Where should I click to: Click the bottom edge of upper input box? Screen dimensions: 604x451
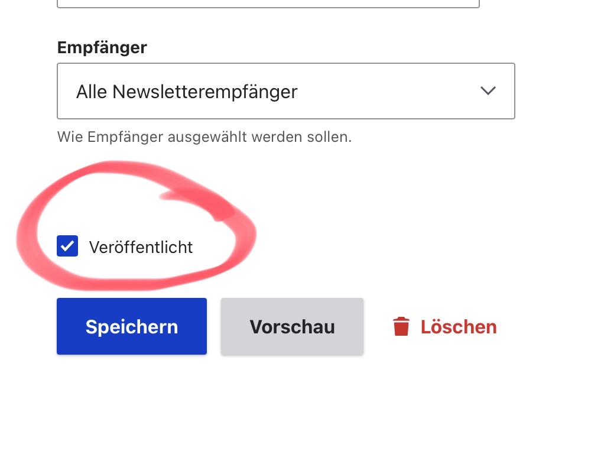coord(268,7)
